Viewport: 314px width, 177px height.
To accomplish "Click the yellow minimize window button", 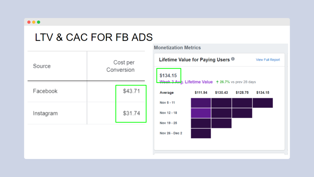I will pos(34,22).
